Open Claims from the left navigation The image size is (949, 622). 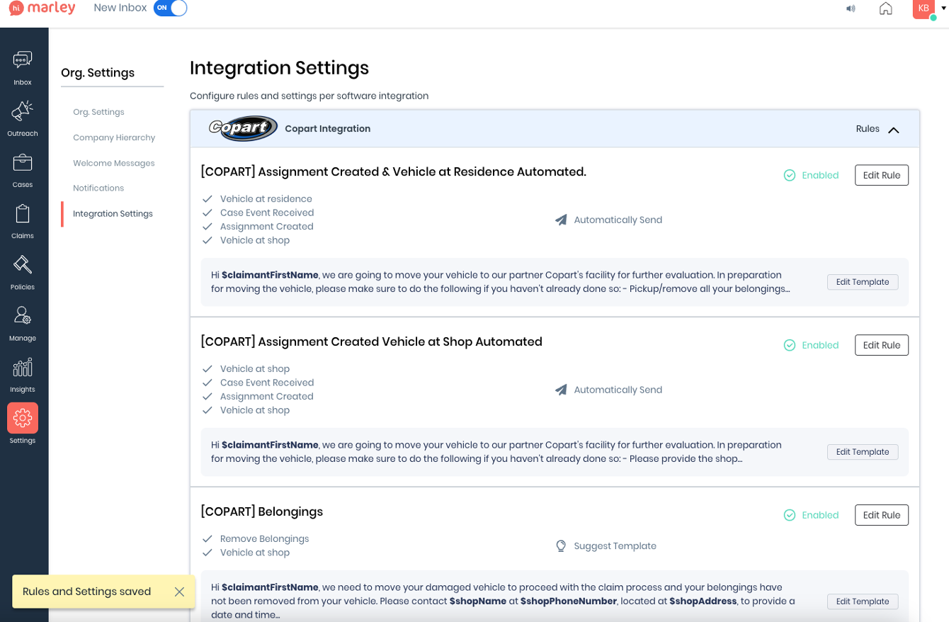tap(22, 219)
